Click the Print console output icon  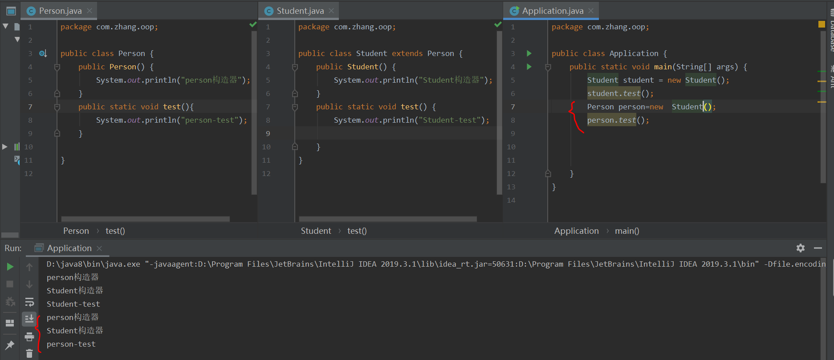point(29,336)
